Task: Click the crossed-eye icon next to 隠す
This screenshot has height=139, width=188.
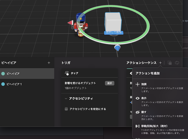Action: (138, 112)
